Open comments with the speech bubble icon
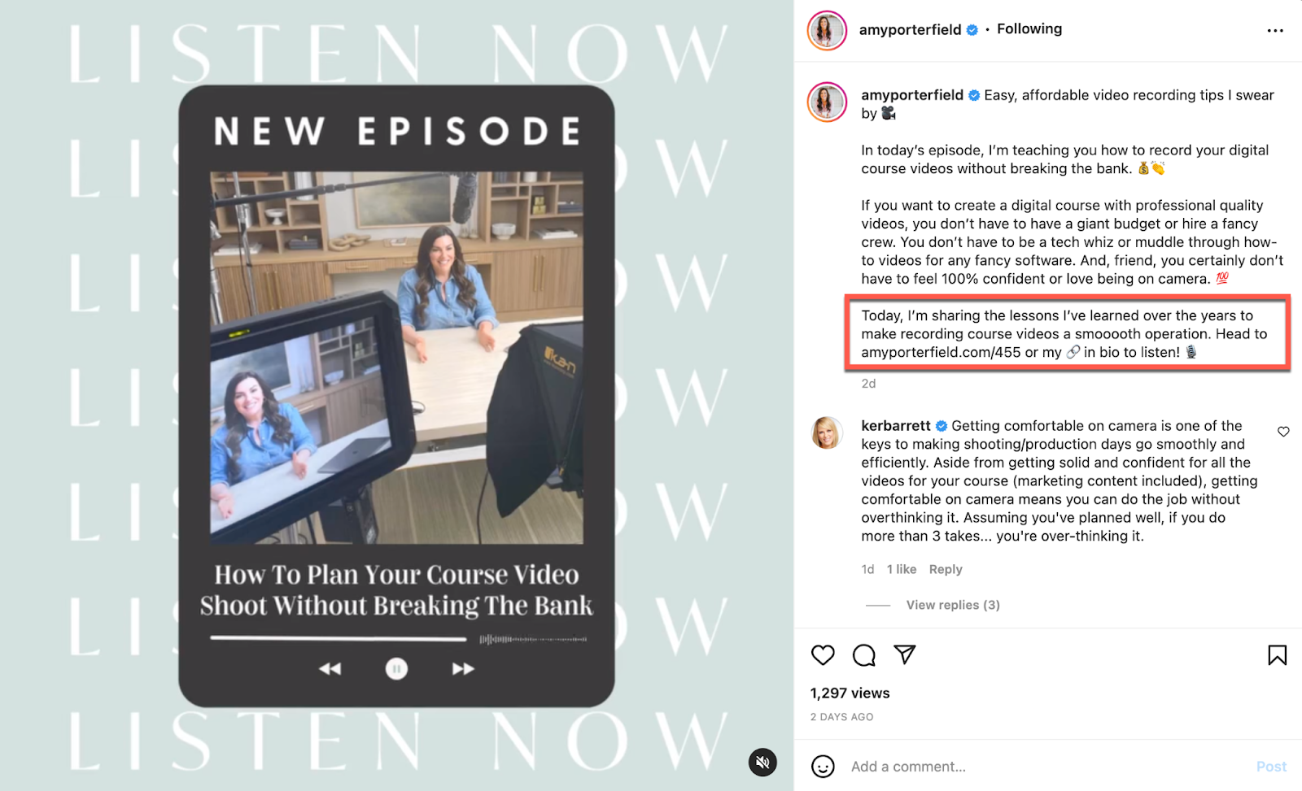 click(863, 655)
